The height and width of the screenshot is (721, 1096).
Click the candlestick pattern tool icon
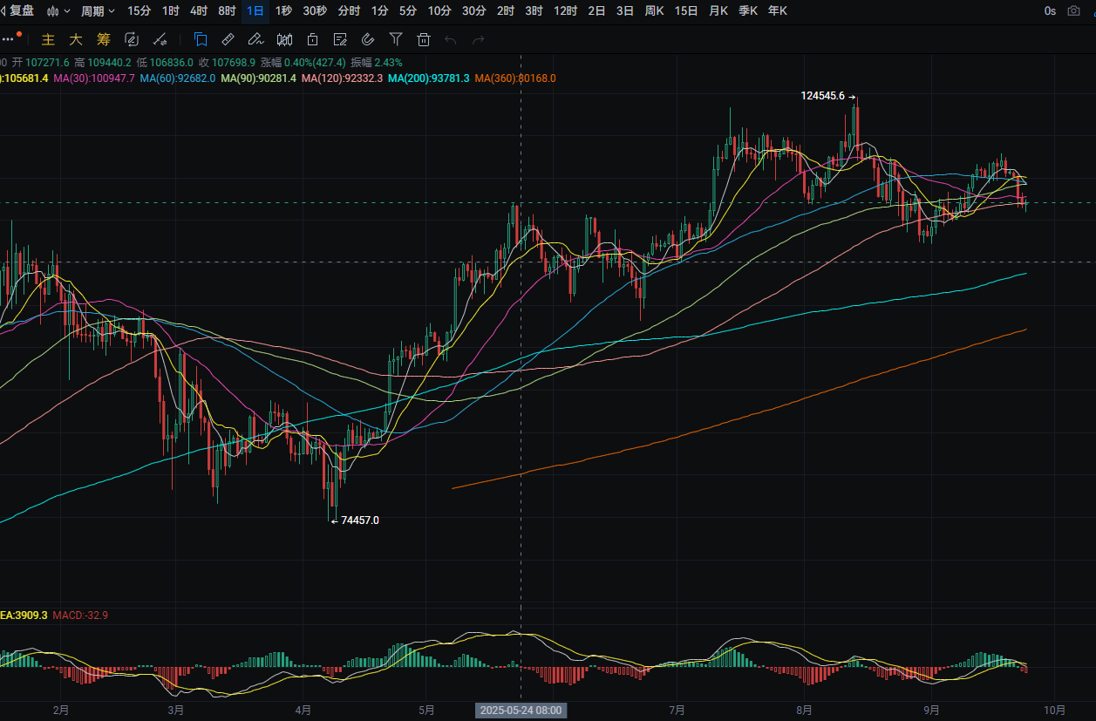284,39
